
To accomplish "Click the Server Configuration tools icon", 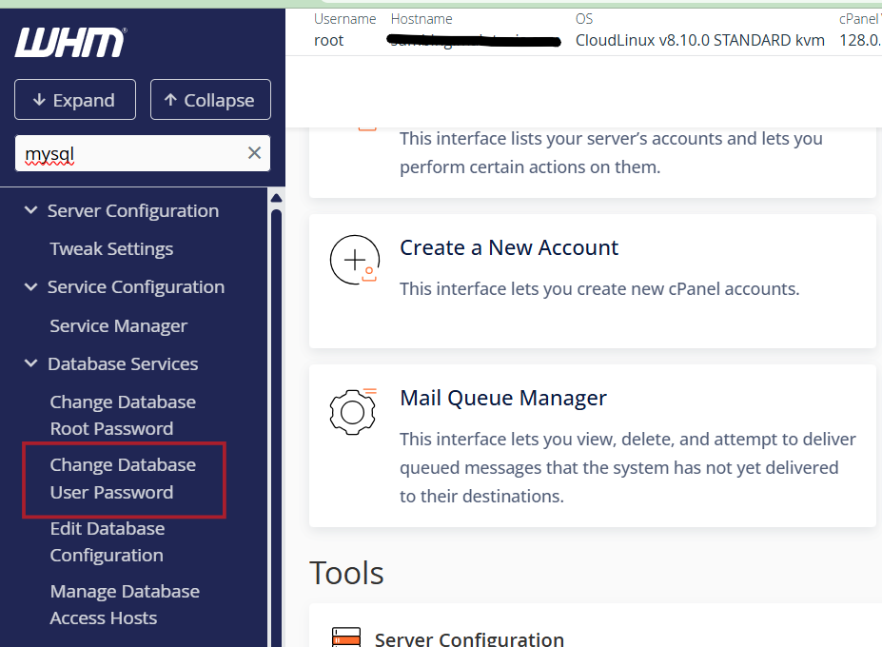I will (x=346, y=637).
